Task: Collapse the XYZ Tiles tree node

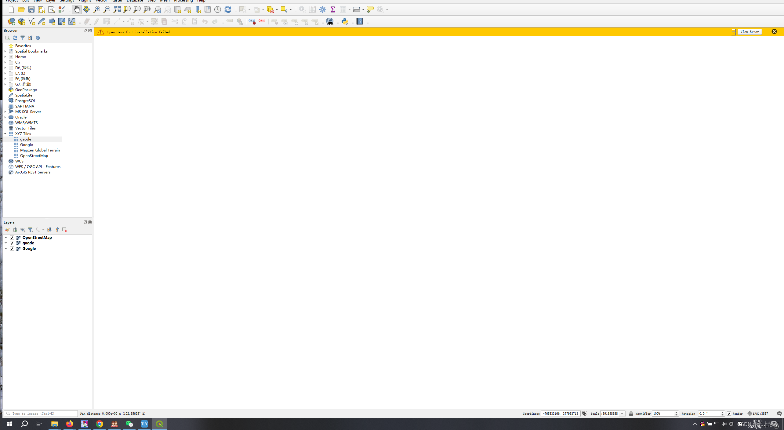Action: pyautogui.click(x=5, y=134)
